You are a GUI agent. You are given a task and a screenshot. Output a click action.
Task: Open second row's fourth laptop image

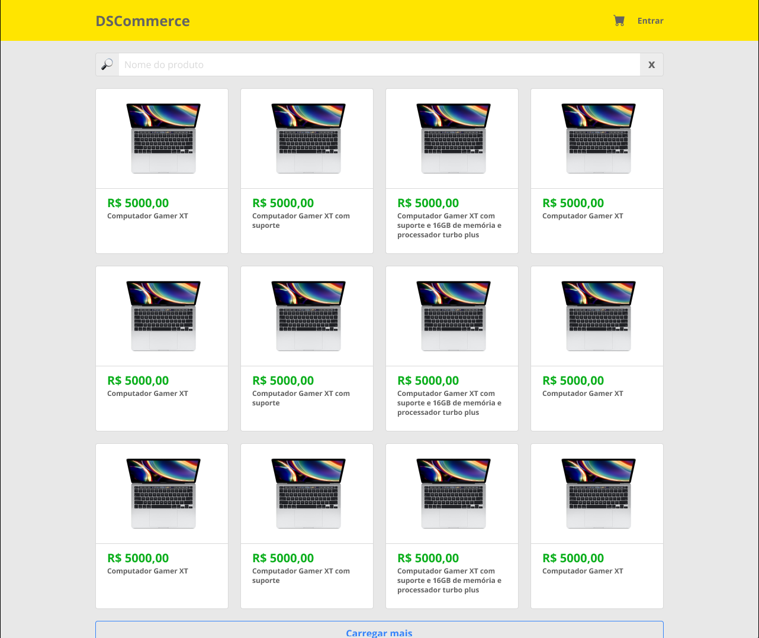tap(599, 316)
